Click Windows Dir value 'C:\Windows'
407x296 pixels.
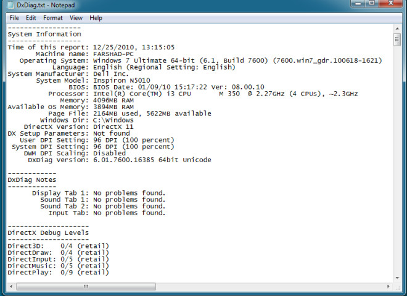coord(113,120)
